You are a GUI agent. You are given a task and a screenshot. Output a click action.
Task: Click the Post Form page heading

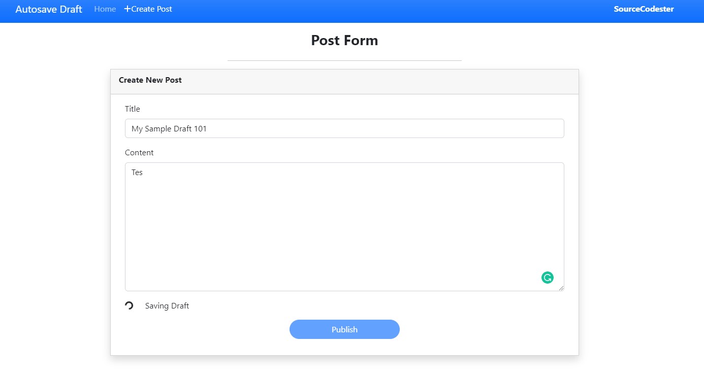344,41
